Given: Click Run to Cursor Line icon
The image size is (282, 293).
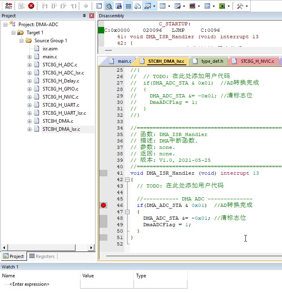Looking at the screenshot, I should pyautogui.click(x=73, y=6).
